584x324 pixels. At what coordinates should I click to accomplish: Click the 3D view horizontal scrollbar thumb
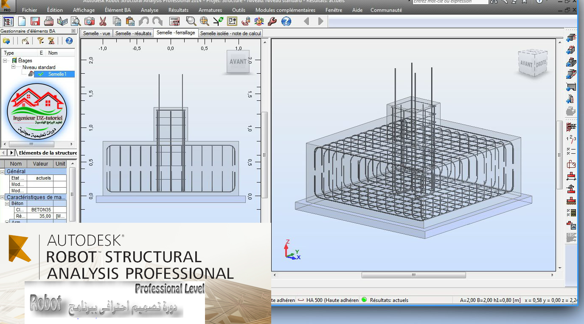[413, 275]
